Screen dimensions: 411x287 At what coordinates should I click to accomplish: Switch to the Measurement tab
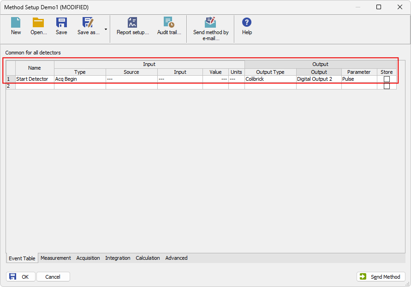tap(56, 258)
